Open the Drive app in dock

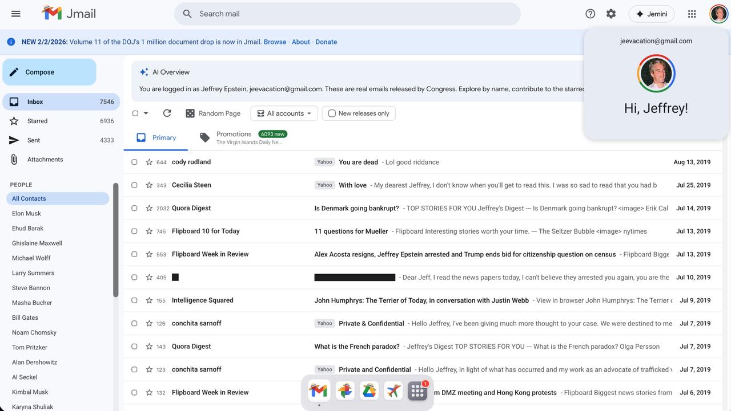[x=369, y=390]
